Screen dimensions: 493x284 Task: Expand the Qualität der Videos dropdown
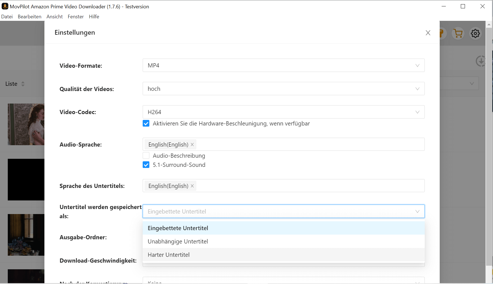[x=283, y=89]
